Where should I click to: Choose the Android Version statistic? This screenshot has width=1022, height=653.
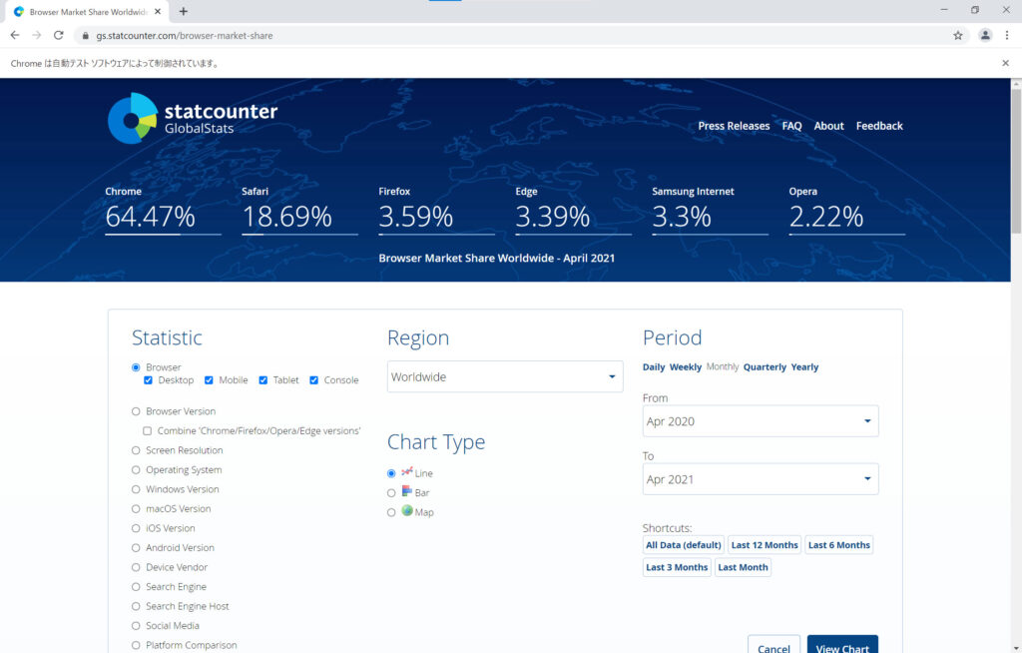136,548
